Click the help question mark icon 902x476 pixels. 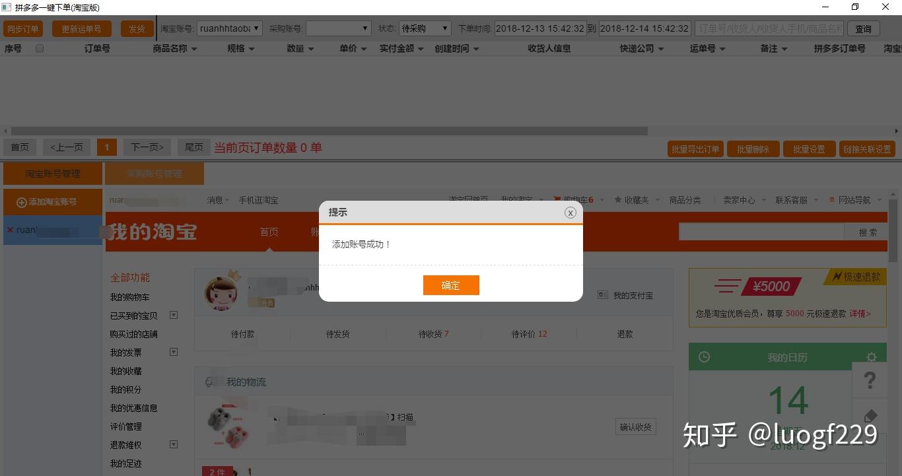point(870,380)
